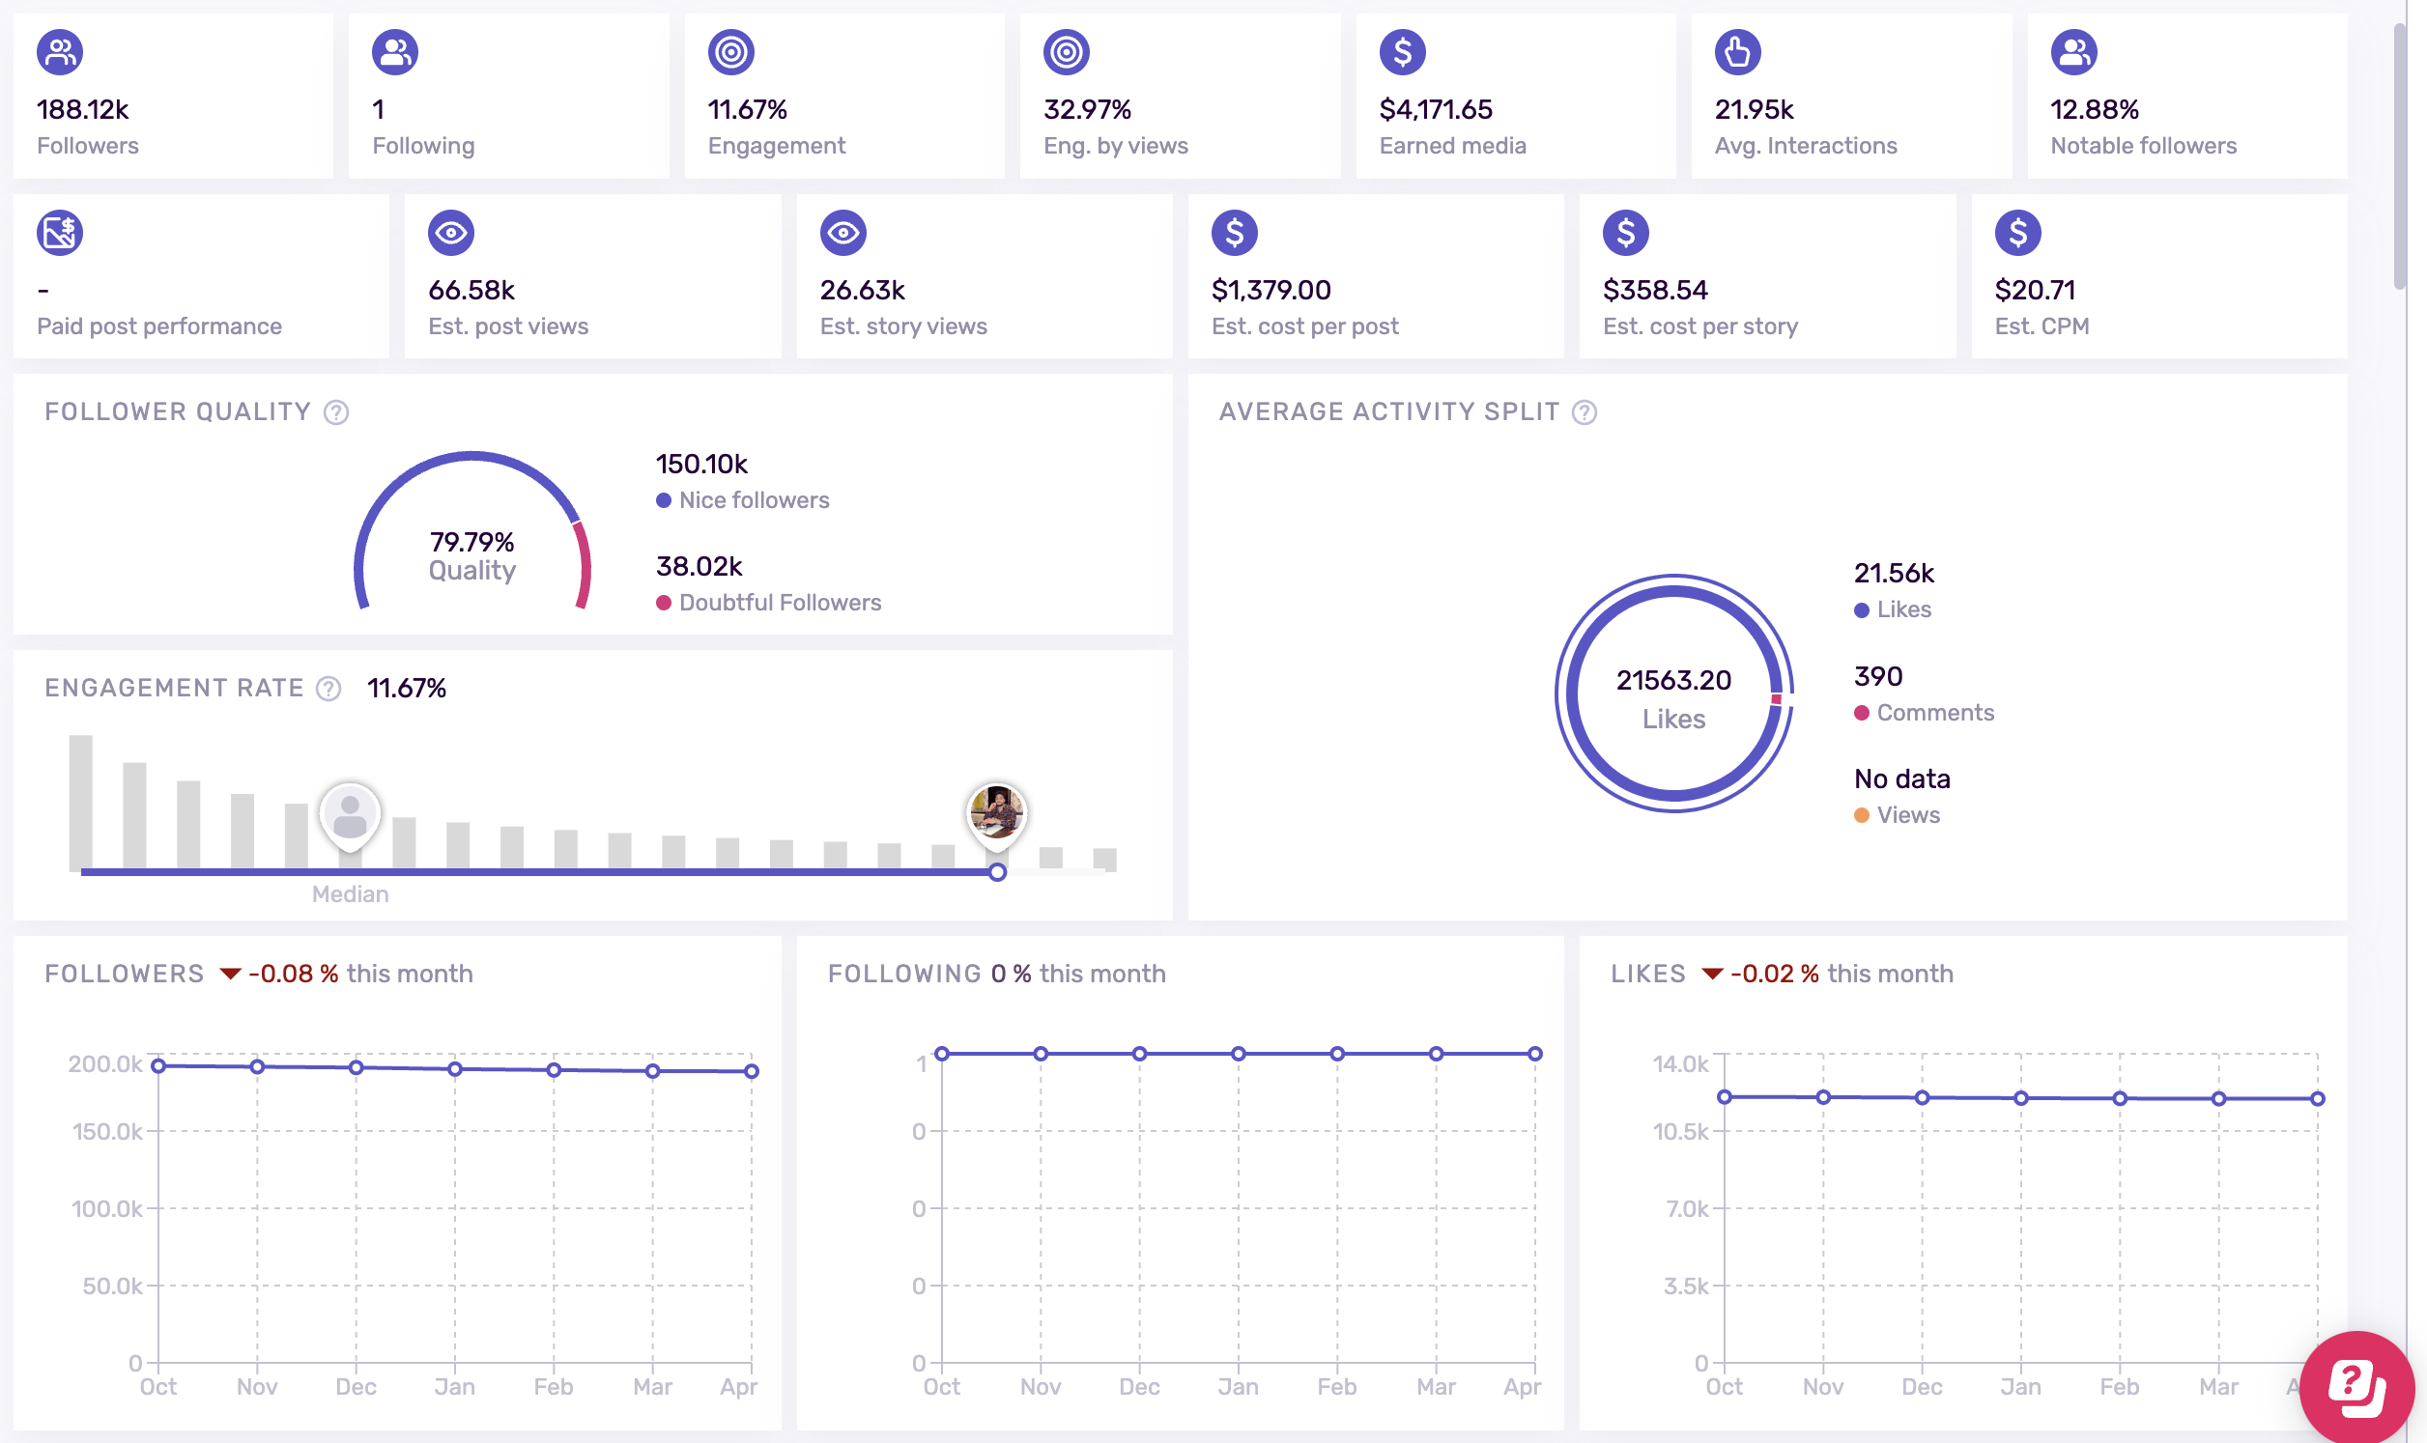
Task: Open the Average Activity Split help tooltip
Action: pos(1583,412)
